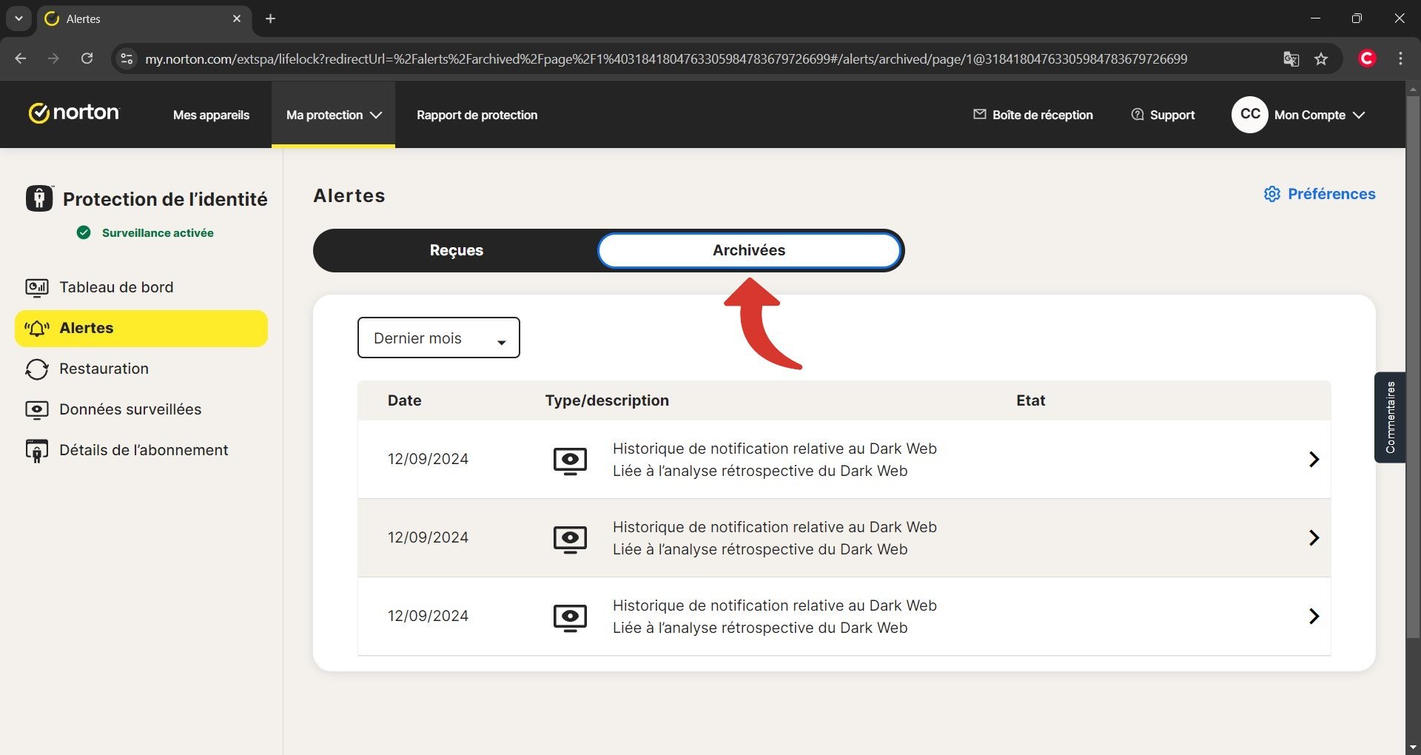Go to Données surveillées in sidebar
This screenshot has height=755, width=1421.
(x=130, y=409)
